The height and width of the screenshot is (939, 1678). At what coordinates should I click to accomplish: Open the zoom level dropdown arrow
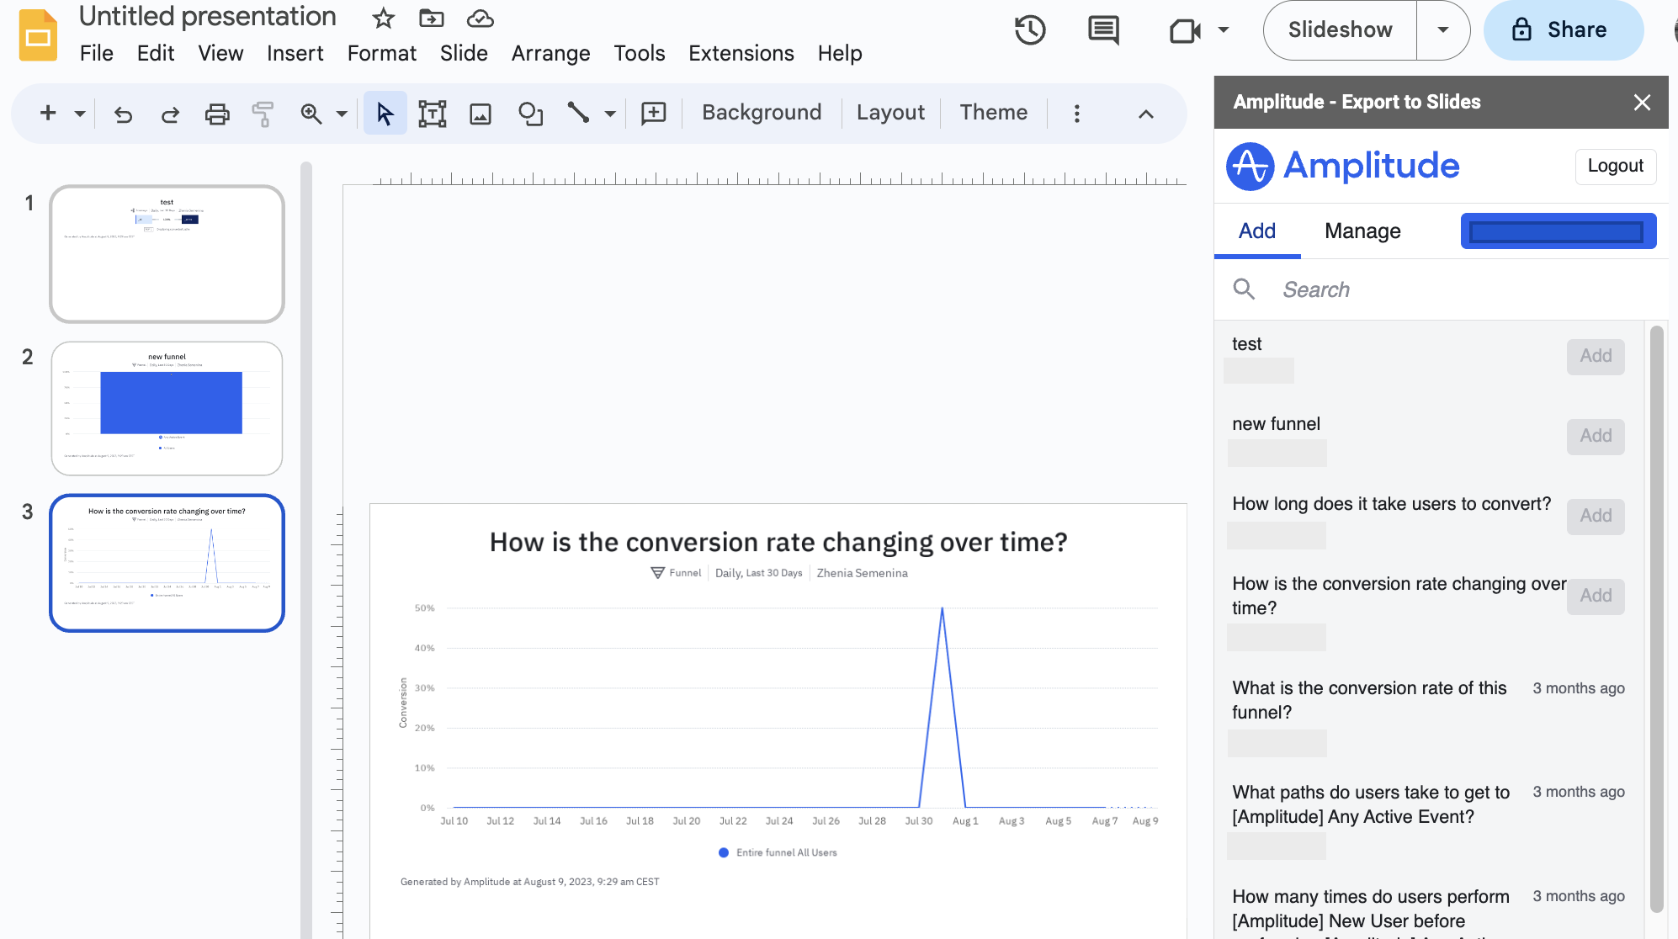pos(342,114)
